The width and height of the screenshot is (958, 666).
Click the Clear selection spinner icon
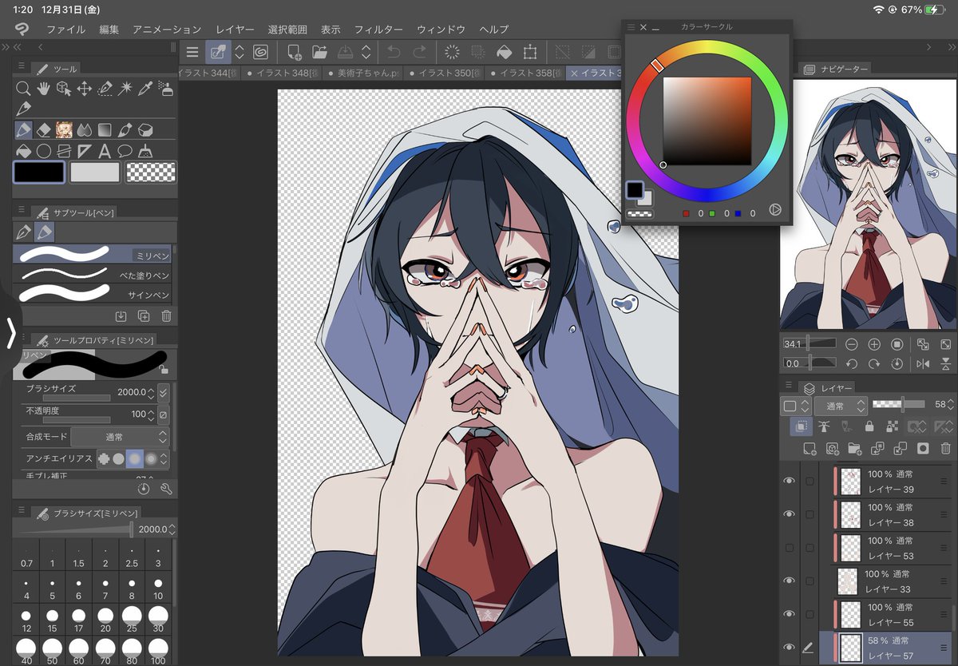tap(452, 53)
